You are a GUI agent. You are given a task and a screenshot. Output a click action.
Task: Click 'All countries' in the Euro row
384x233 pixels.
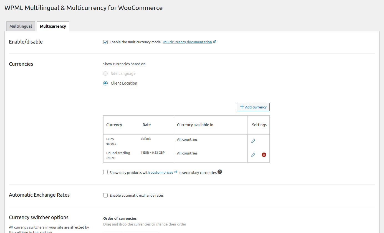pos(187,140)
